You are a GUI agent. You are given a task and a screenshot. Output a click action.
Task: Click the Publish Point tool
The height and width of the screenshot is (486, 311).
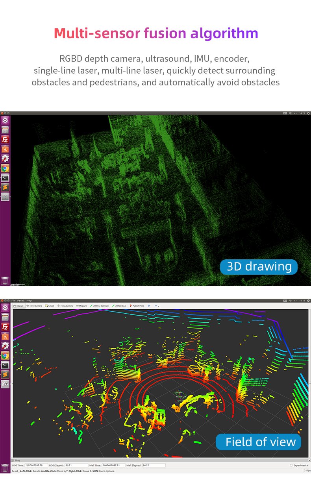(x=137, y=306)
